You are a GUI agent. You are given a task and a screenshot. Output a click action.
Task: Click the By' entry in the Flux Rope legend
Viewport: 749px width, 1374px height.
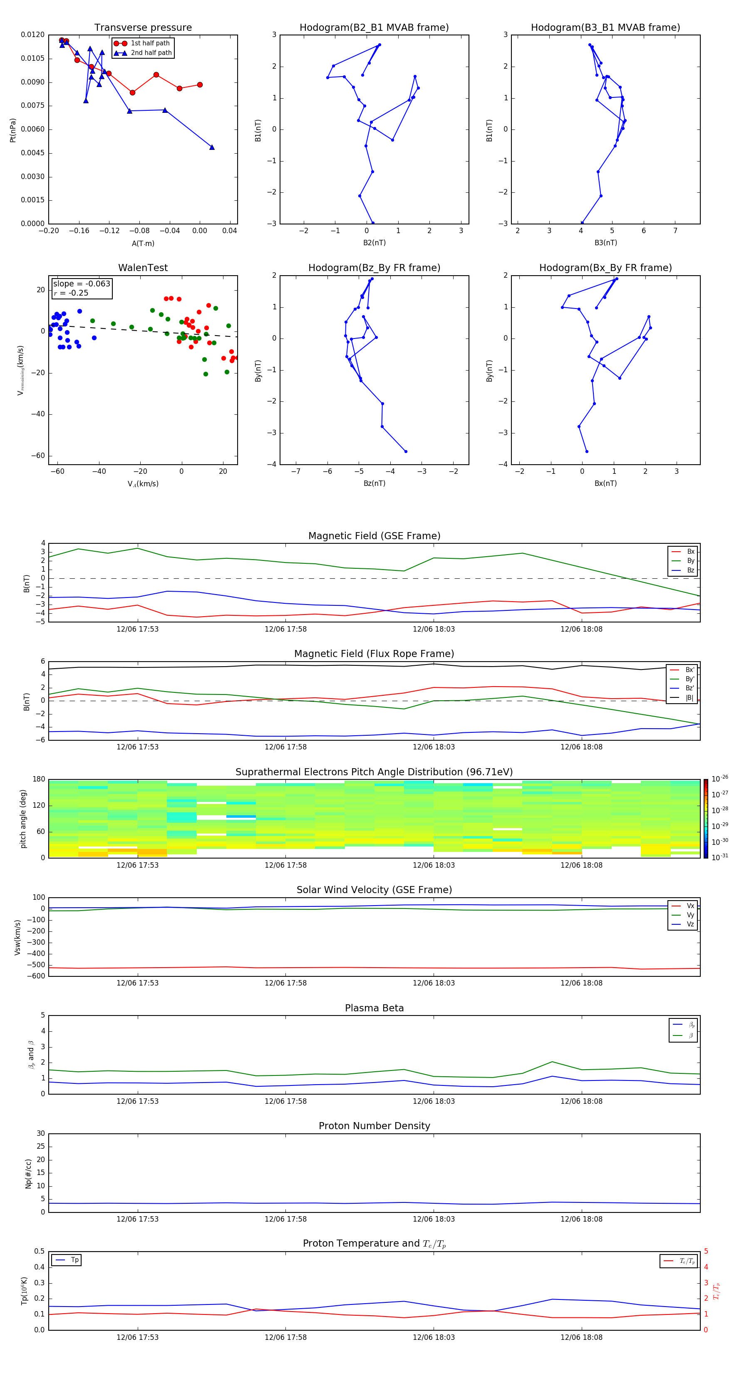tap(682, 679)
